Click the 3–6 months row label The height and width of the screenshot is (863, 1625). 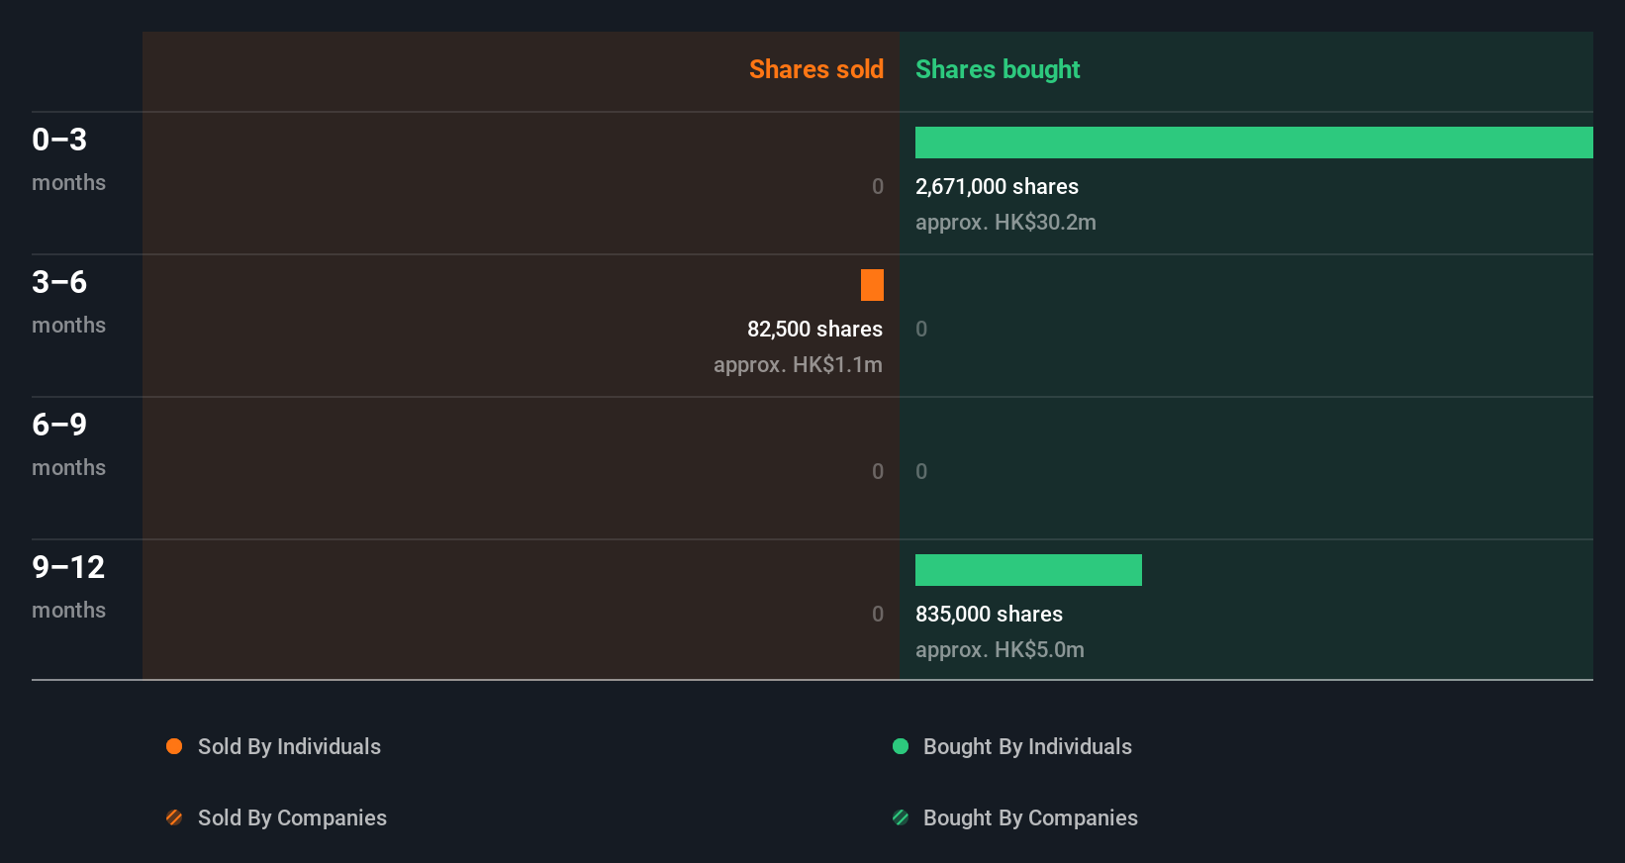point(68,301)
